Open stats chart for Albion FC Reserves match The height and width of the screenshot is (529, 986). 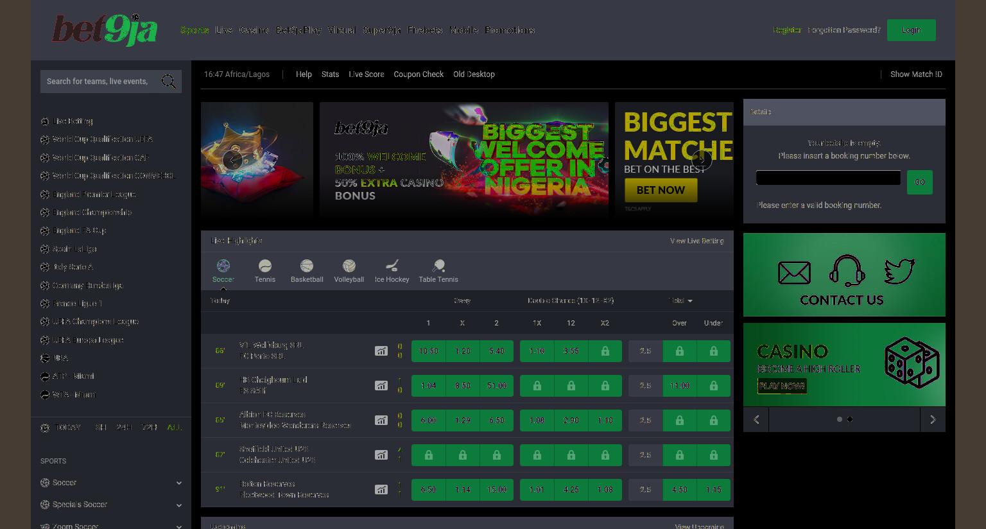click(x=381, y=421)
